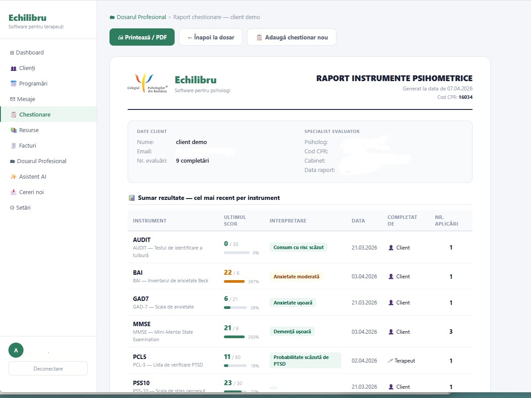The width and height of the screenshot is (531, 398).
Task: Click the user avatar with letter A
Action: point(16,350)
